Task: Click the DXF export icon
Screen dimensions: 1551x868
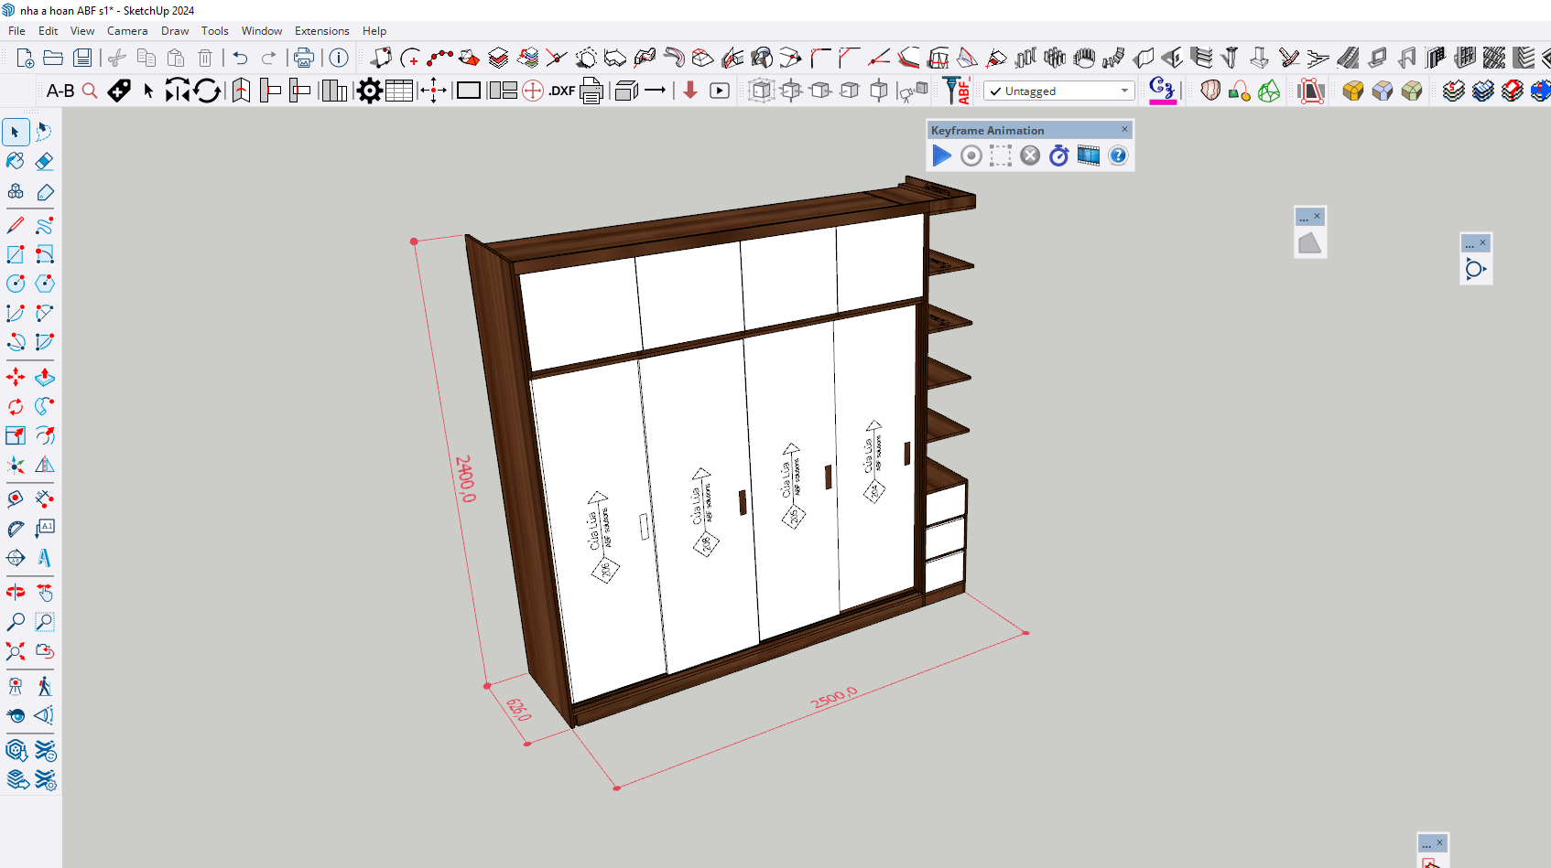Action: pyautogui.click(x=561, y=91)
